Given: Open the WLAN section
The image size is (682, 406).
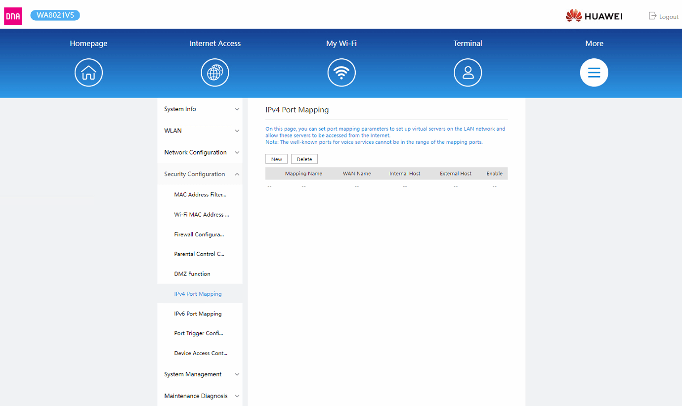Looking at the screenshot, I should coord(200,131).
